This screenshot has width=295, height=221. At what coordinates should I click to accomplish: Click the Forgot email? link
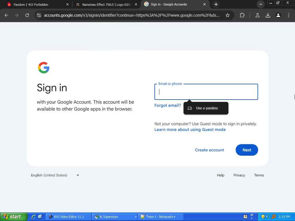(167, 105)
